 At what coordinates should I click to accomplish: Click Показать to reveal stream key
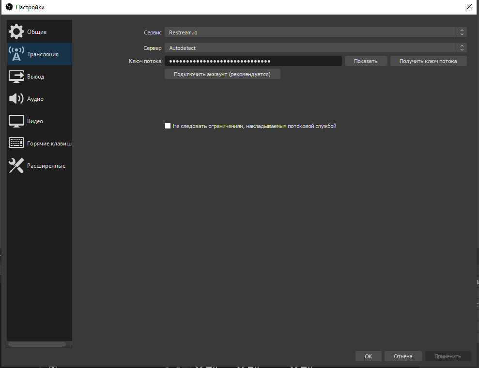[x=366, y=61]
